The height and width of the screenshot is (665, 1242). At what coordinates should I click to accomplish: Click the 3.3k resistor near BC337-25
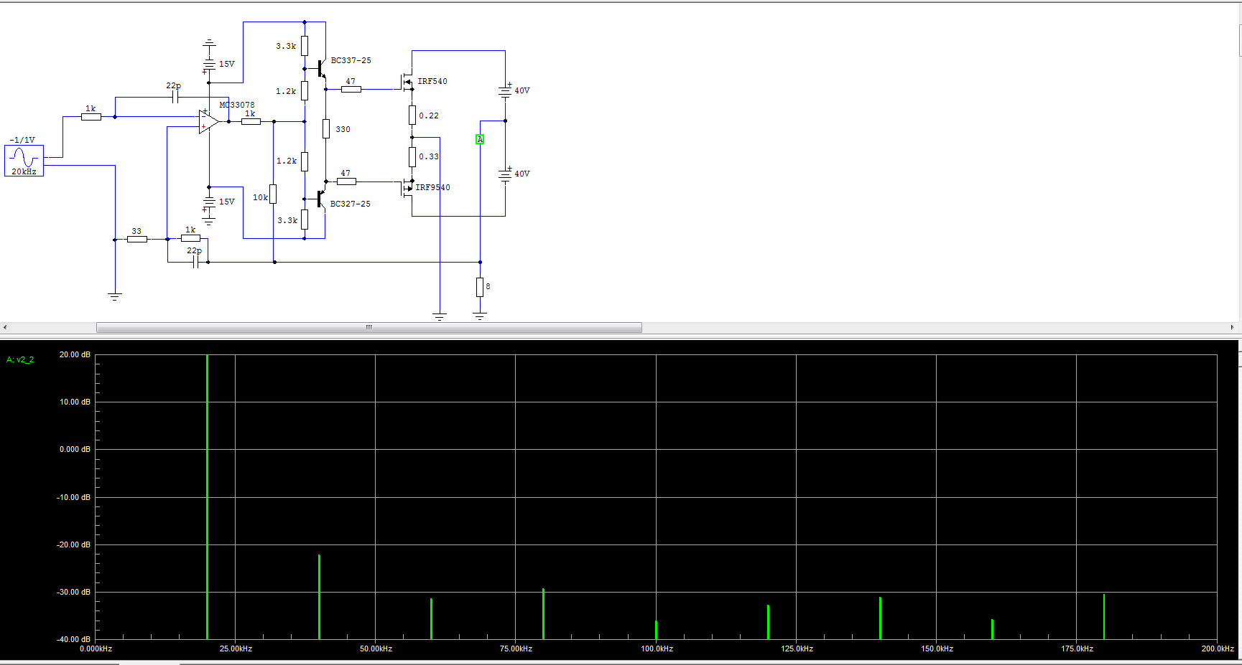coord(305,46)
